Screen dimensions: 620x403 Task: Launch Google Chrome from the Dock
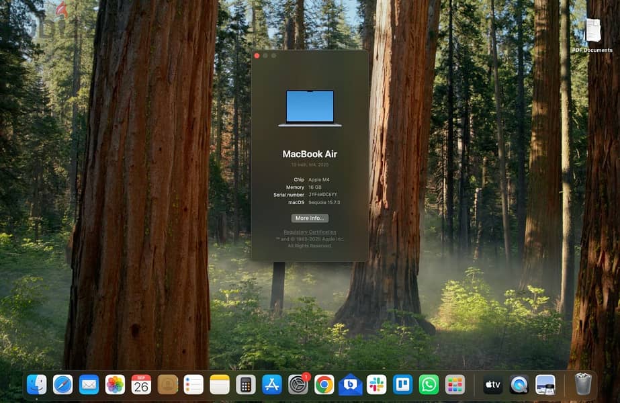coord(324,384)
